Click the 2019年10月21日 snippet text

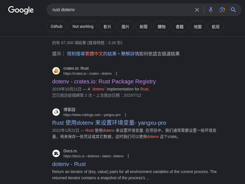(x=101, y=89)
